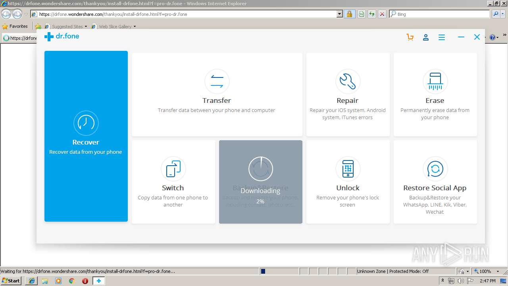This screenshot has height=286, width=508.
Task: Click 'Permanently erase data from your phone'
Action: [435, 114]
